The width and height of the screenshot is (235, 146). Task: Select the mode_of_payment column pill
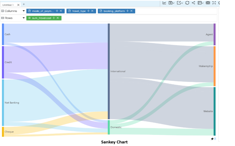pyautogui.click(x=43, y=11)
